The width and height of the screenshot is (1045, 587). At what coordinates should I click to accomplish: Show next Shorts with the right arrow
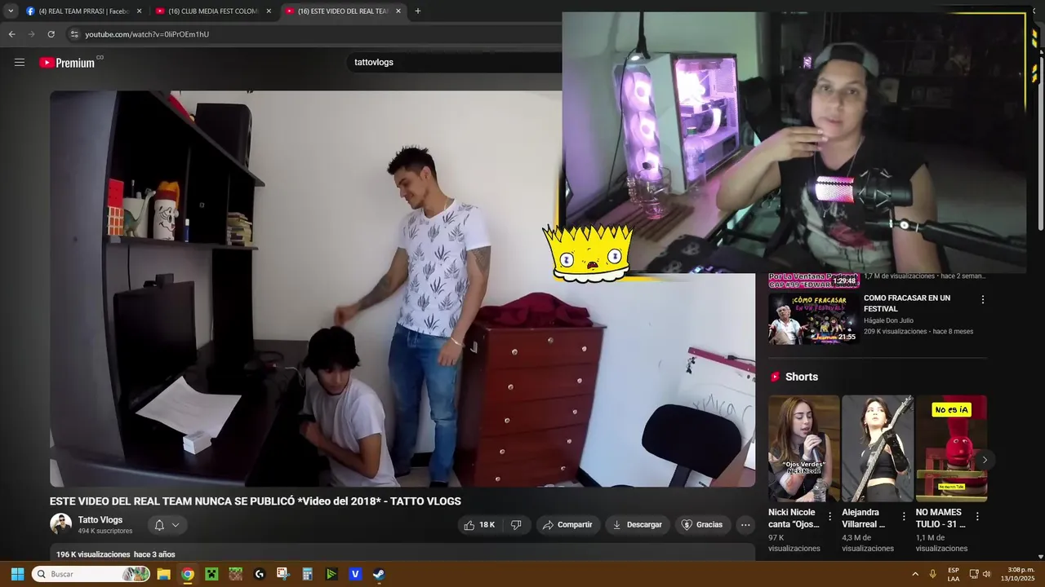pyautogui.click(x=985, y=460)
